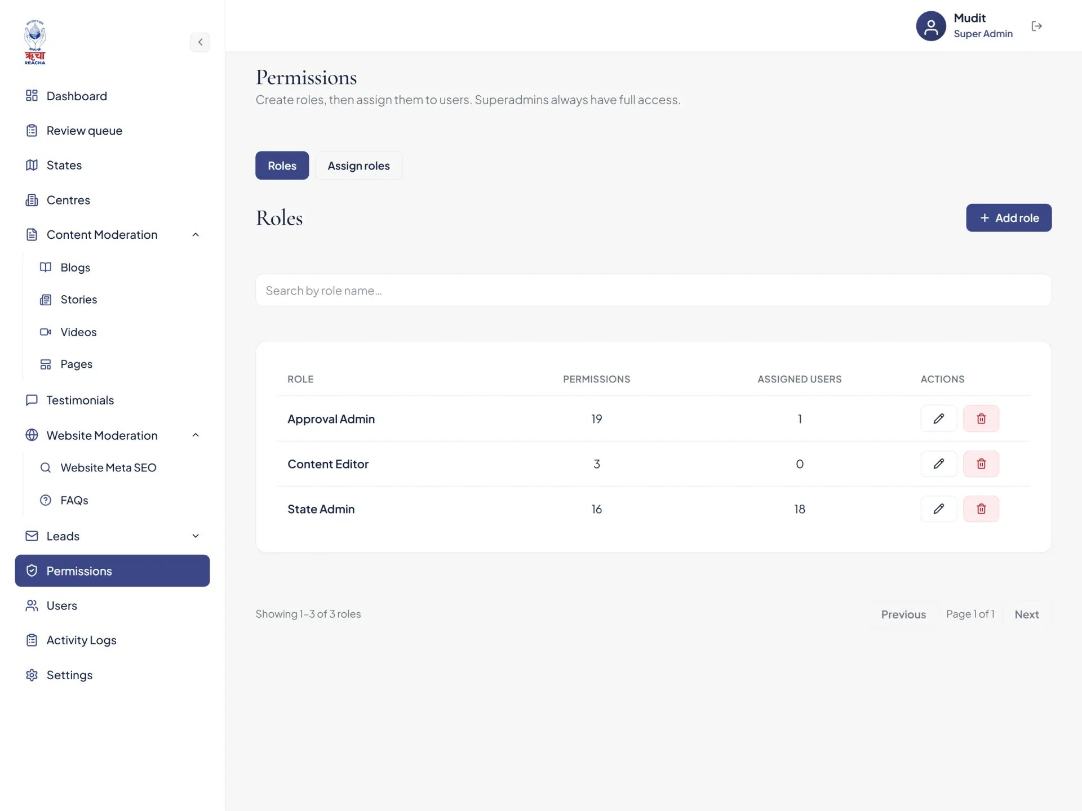Expand the Leads chevron
Screen dimensions: 1082x811
pos(196,536)
